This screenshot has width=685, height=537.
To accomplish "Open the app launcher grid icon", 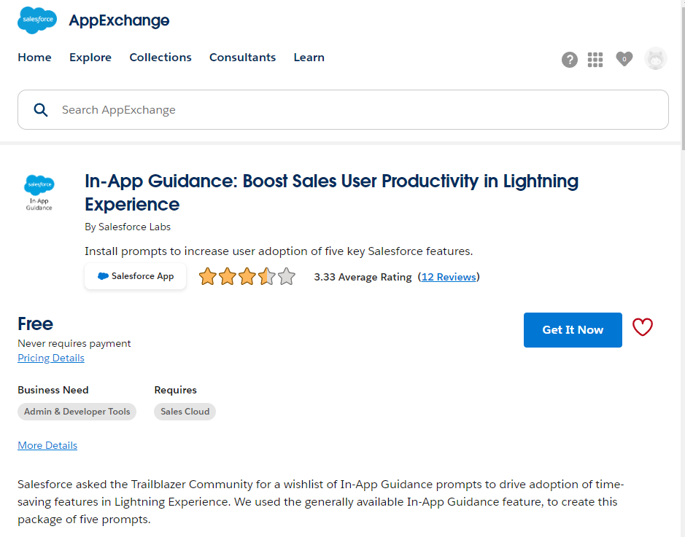I will pos(595,59).
